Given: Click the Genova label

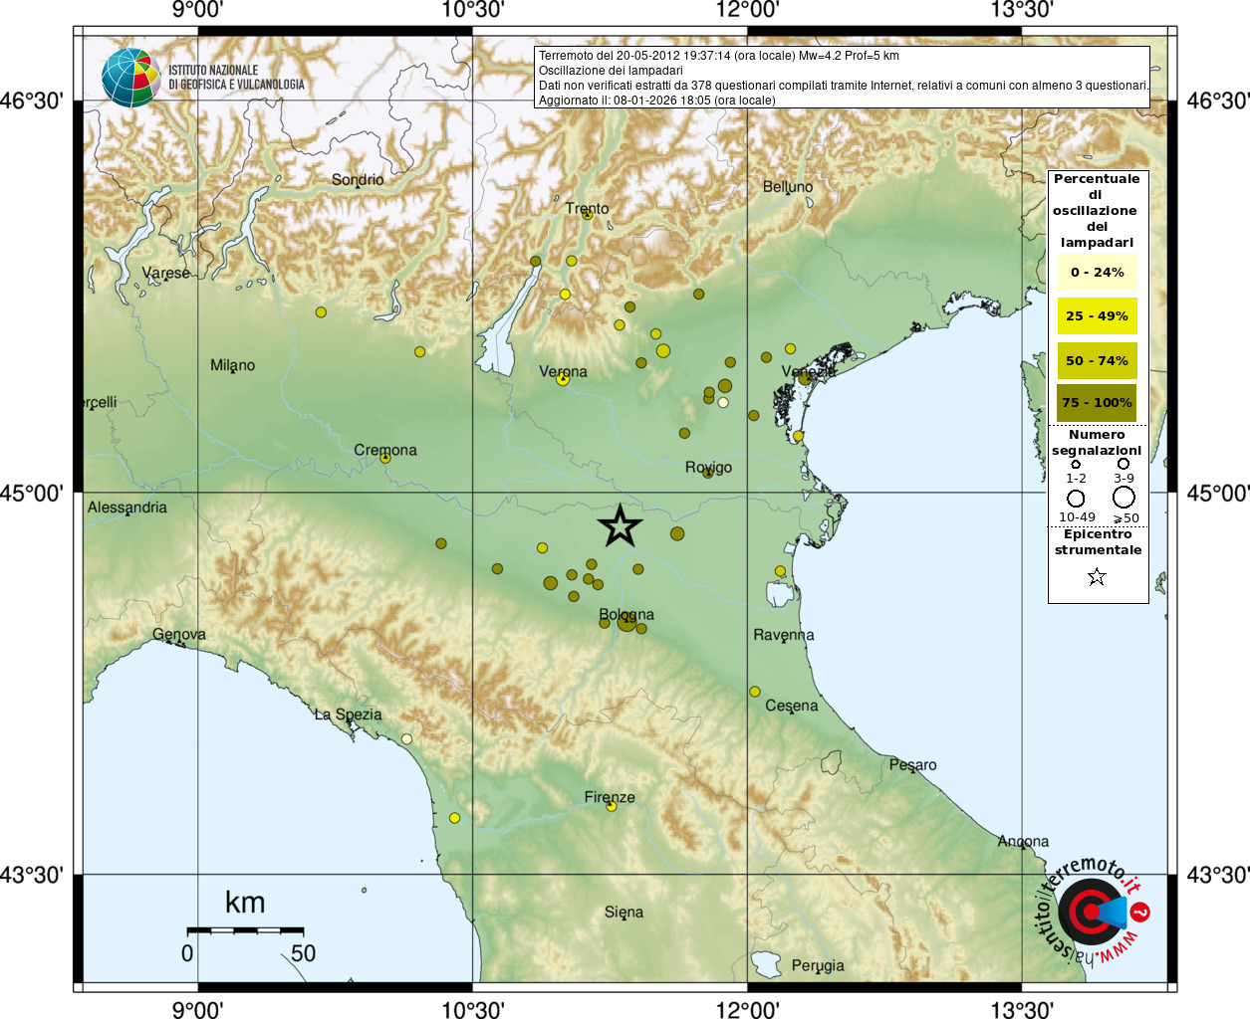Looking at the screenshot, I should [179, 634].
